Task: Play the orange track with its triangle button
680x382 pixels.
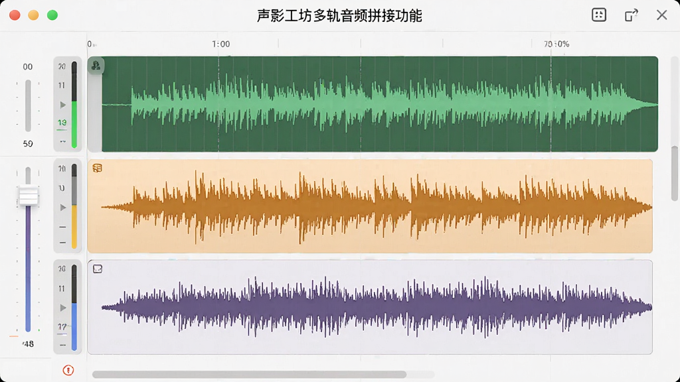Action: [x=63, y=208]
